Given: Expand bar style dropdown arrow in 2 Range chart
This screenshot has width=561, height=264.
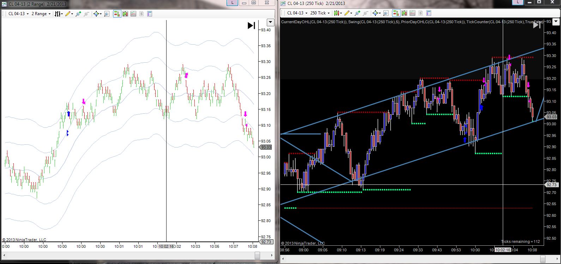Looking at the screenshot, I should tap(62, 14).
